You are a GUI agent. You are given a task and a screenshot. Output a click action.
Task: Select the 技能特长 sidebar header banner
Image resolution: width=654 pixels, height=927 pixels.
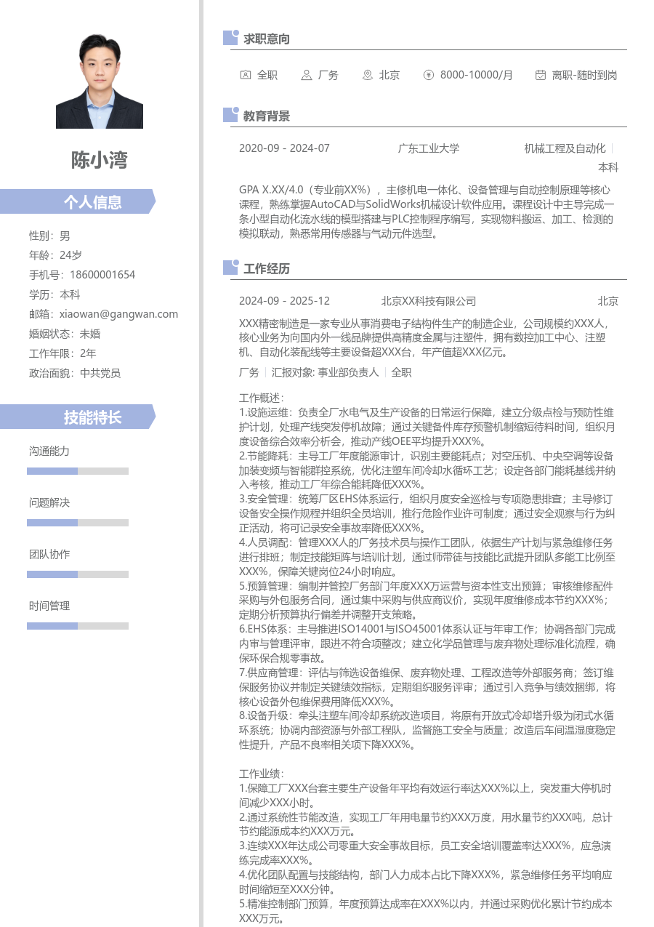tap(78, 417)
